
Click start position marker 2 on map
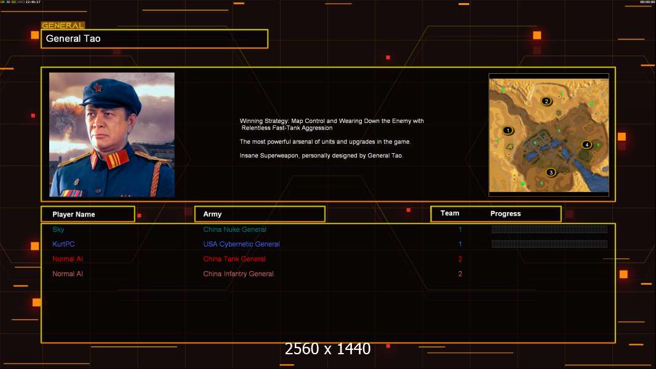(x=546, y=101)
